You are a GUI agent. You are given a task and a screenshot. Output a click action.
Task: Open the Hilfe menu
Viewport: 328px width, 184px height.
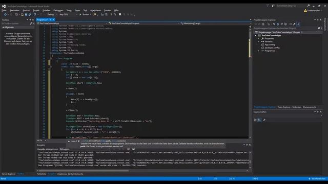tap(116, 10)
